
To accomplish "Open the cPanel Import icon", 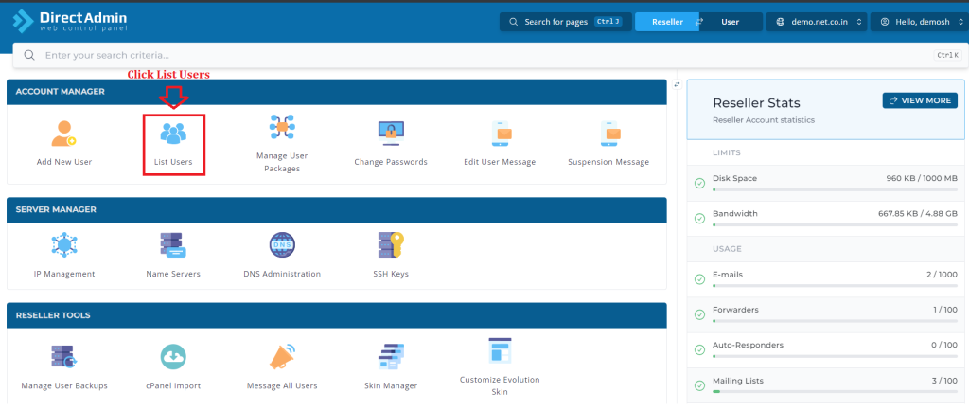I will click(x=173, y=357).
